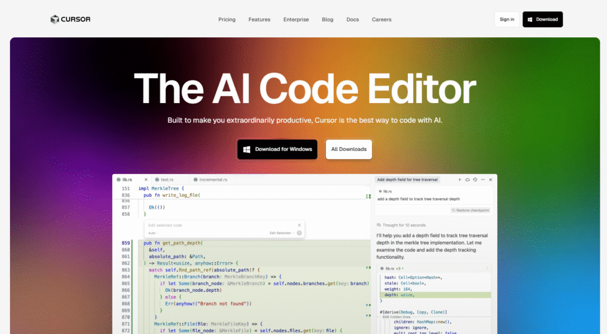Click Windows logo in the header Download button

click(530, 20)
